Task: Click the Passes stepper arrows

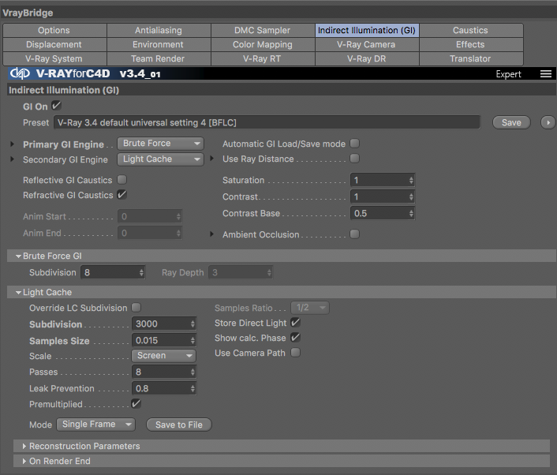Action: [x=193, y=372]
